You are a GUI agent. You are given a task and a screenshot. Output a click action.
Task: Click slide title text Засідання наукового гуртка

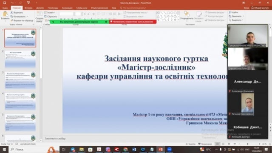coord(156,59)
